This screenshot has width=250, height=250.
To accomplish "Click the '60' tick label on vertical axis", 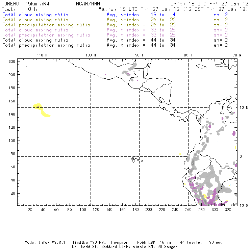I will click(x=13, y=167).
